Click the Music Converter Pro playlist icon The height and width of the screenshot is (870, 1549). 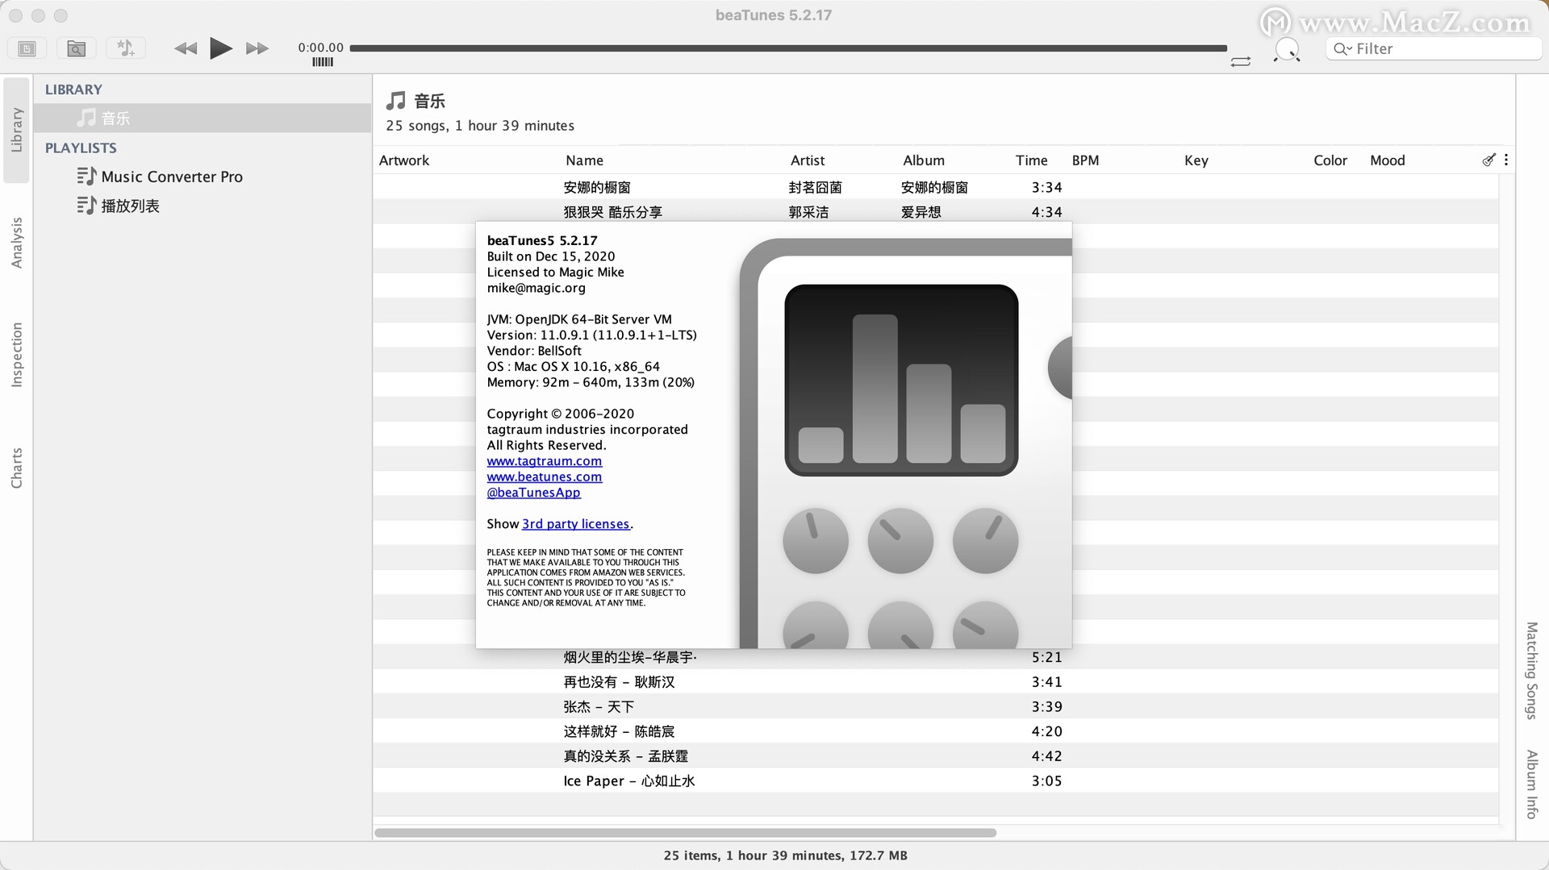(x=86, y=176)
